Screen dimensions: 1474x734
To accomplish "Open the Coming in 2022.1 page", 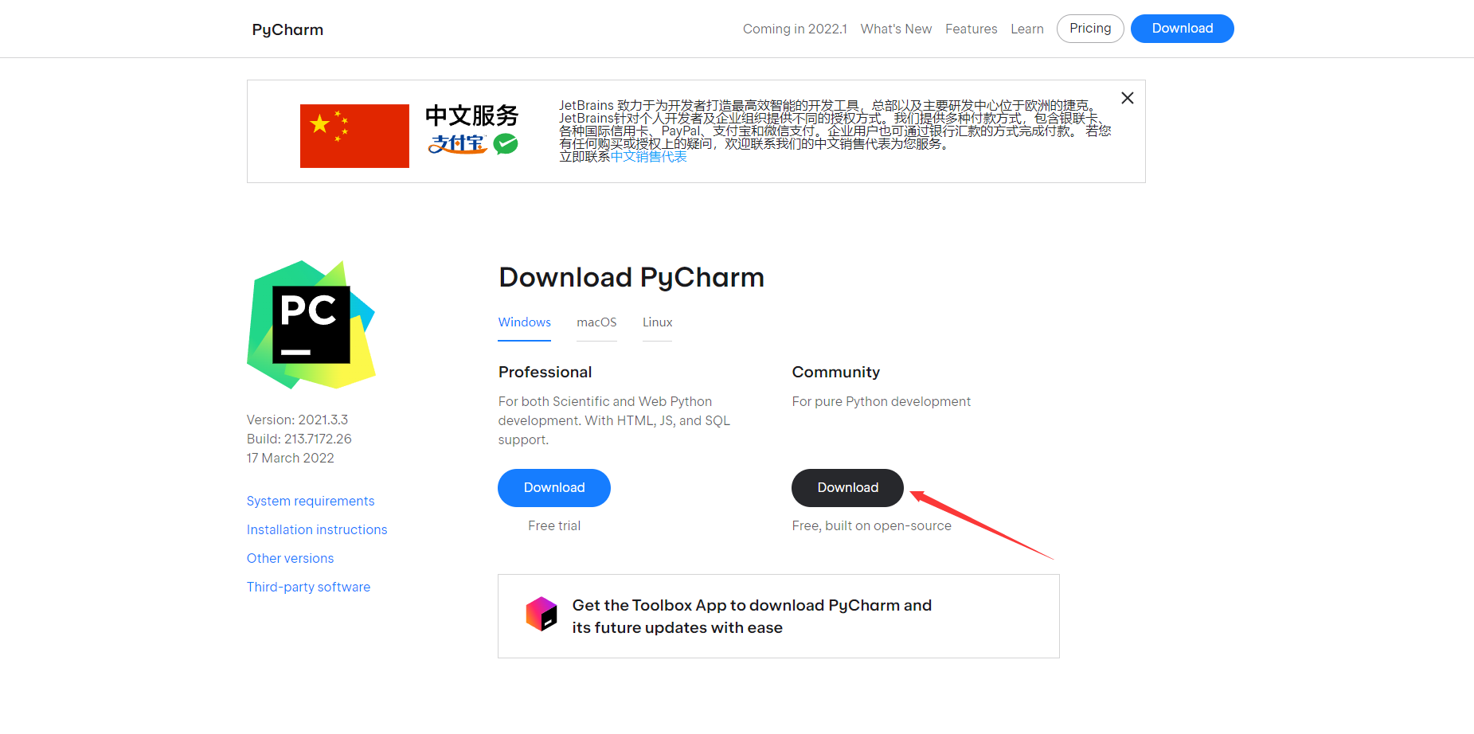I will pyautogui.click(x=795, y=29).
